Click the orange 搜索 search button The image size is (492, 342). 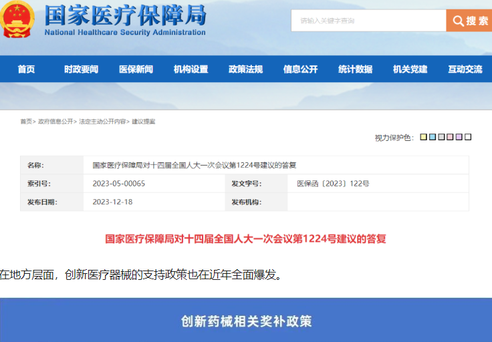[469, 21]
